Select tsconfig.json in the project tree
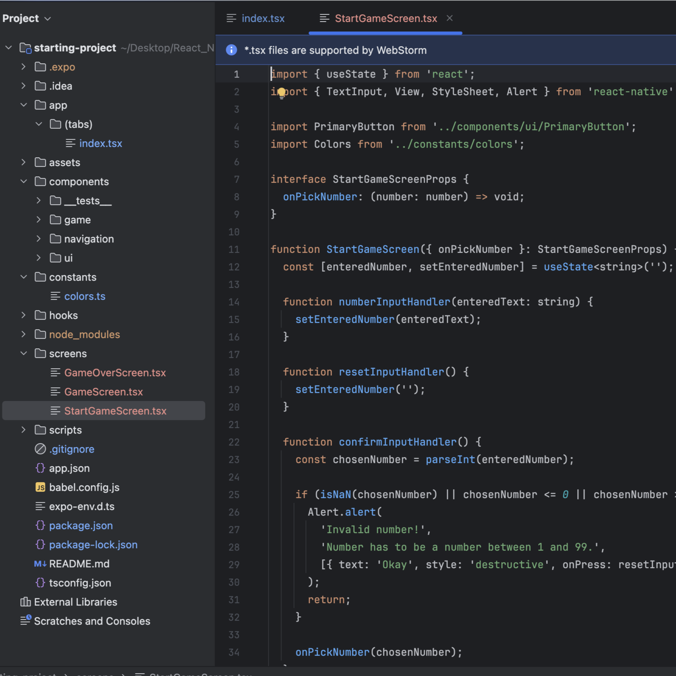Viewport: 676px width, 676px height. tap(80, 583)
